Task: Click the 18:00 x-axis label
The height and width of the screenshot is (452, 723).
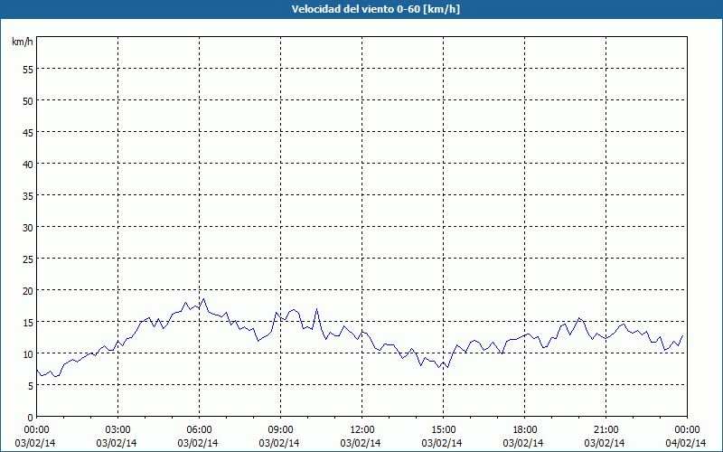Action: pos(524,429)
